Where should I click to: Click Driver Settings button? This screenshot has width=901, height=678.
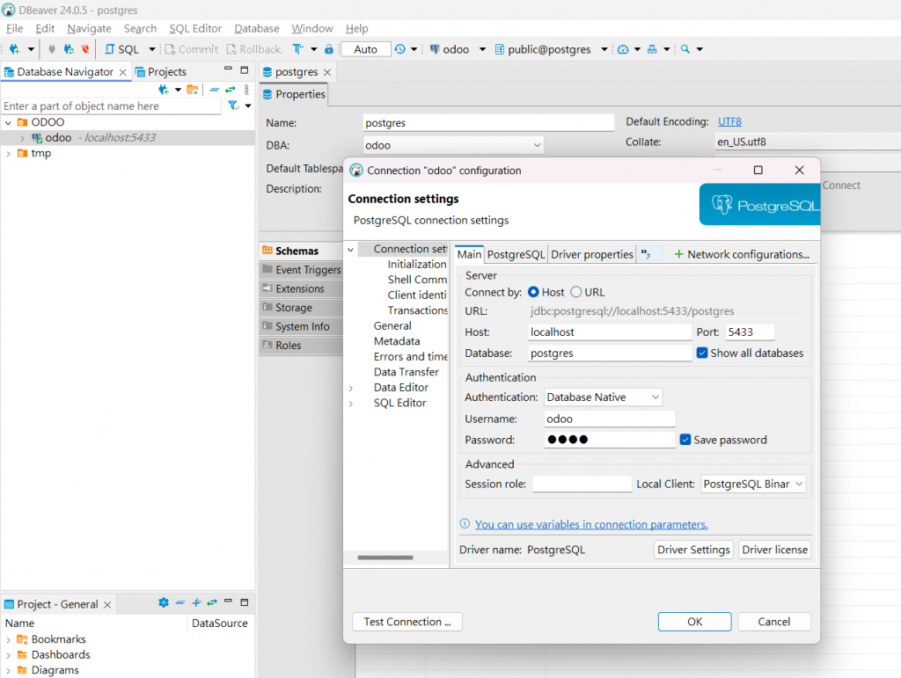tap(693, 550)
